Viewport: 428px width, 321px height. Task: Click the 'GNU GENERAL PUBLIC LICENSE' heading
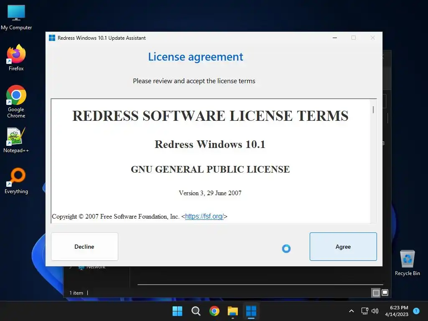point(210,169)
